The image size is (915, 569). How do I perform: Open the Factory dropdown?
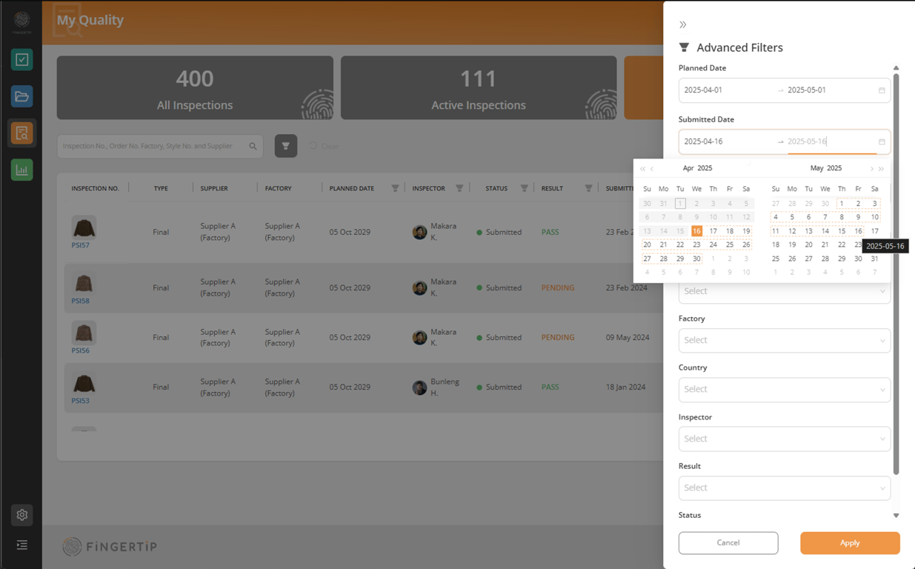tap(785, 341)
